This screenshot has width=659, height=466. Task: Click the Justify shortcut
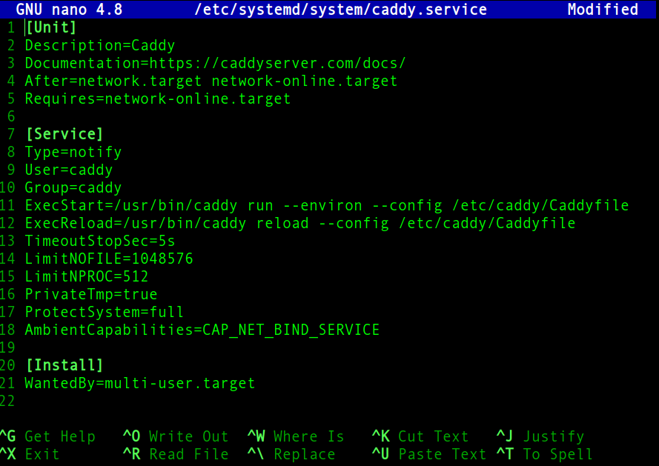pos(554,436)
